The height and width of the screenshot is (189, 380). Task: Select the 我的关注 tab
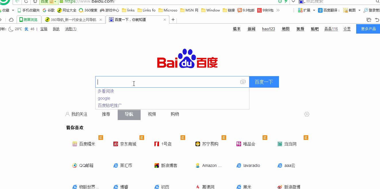coord(76,114)
